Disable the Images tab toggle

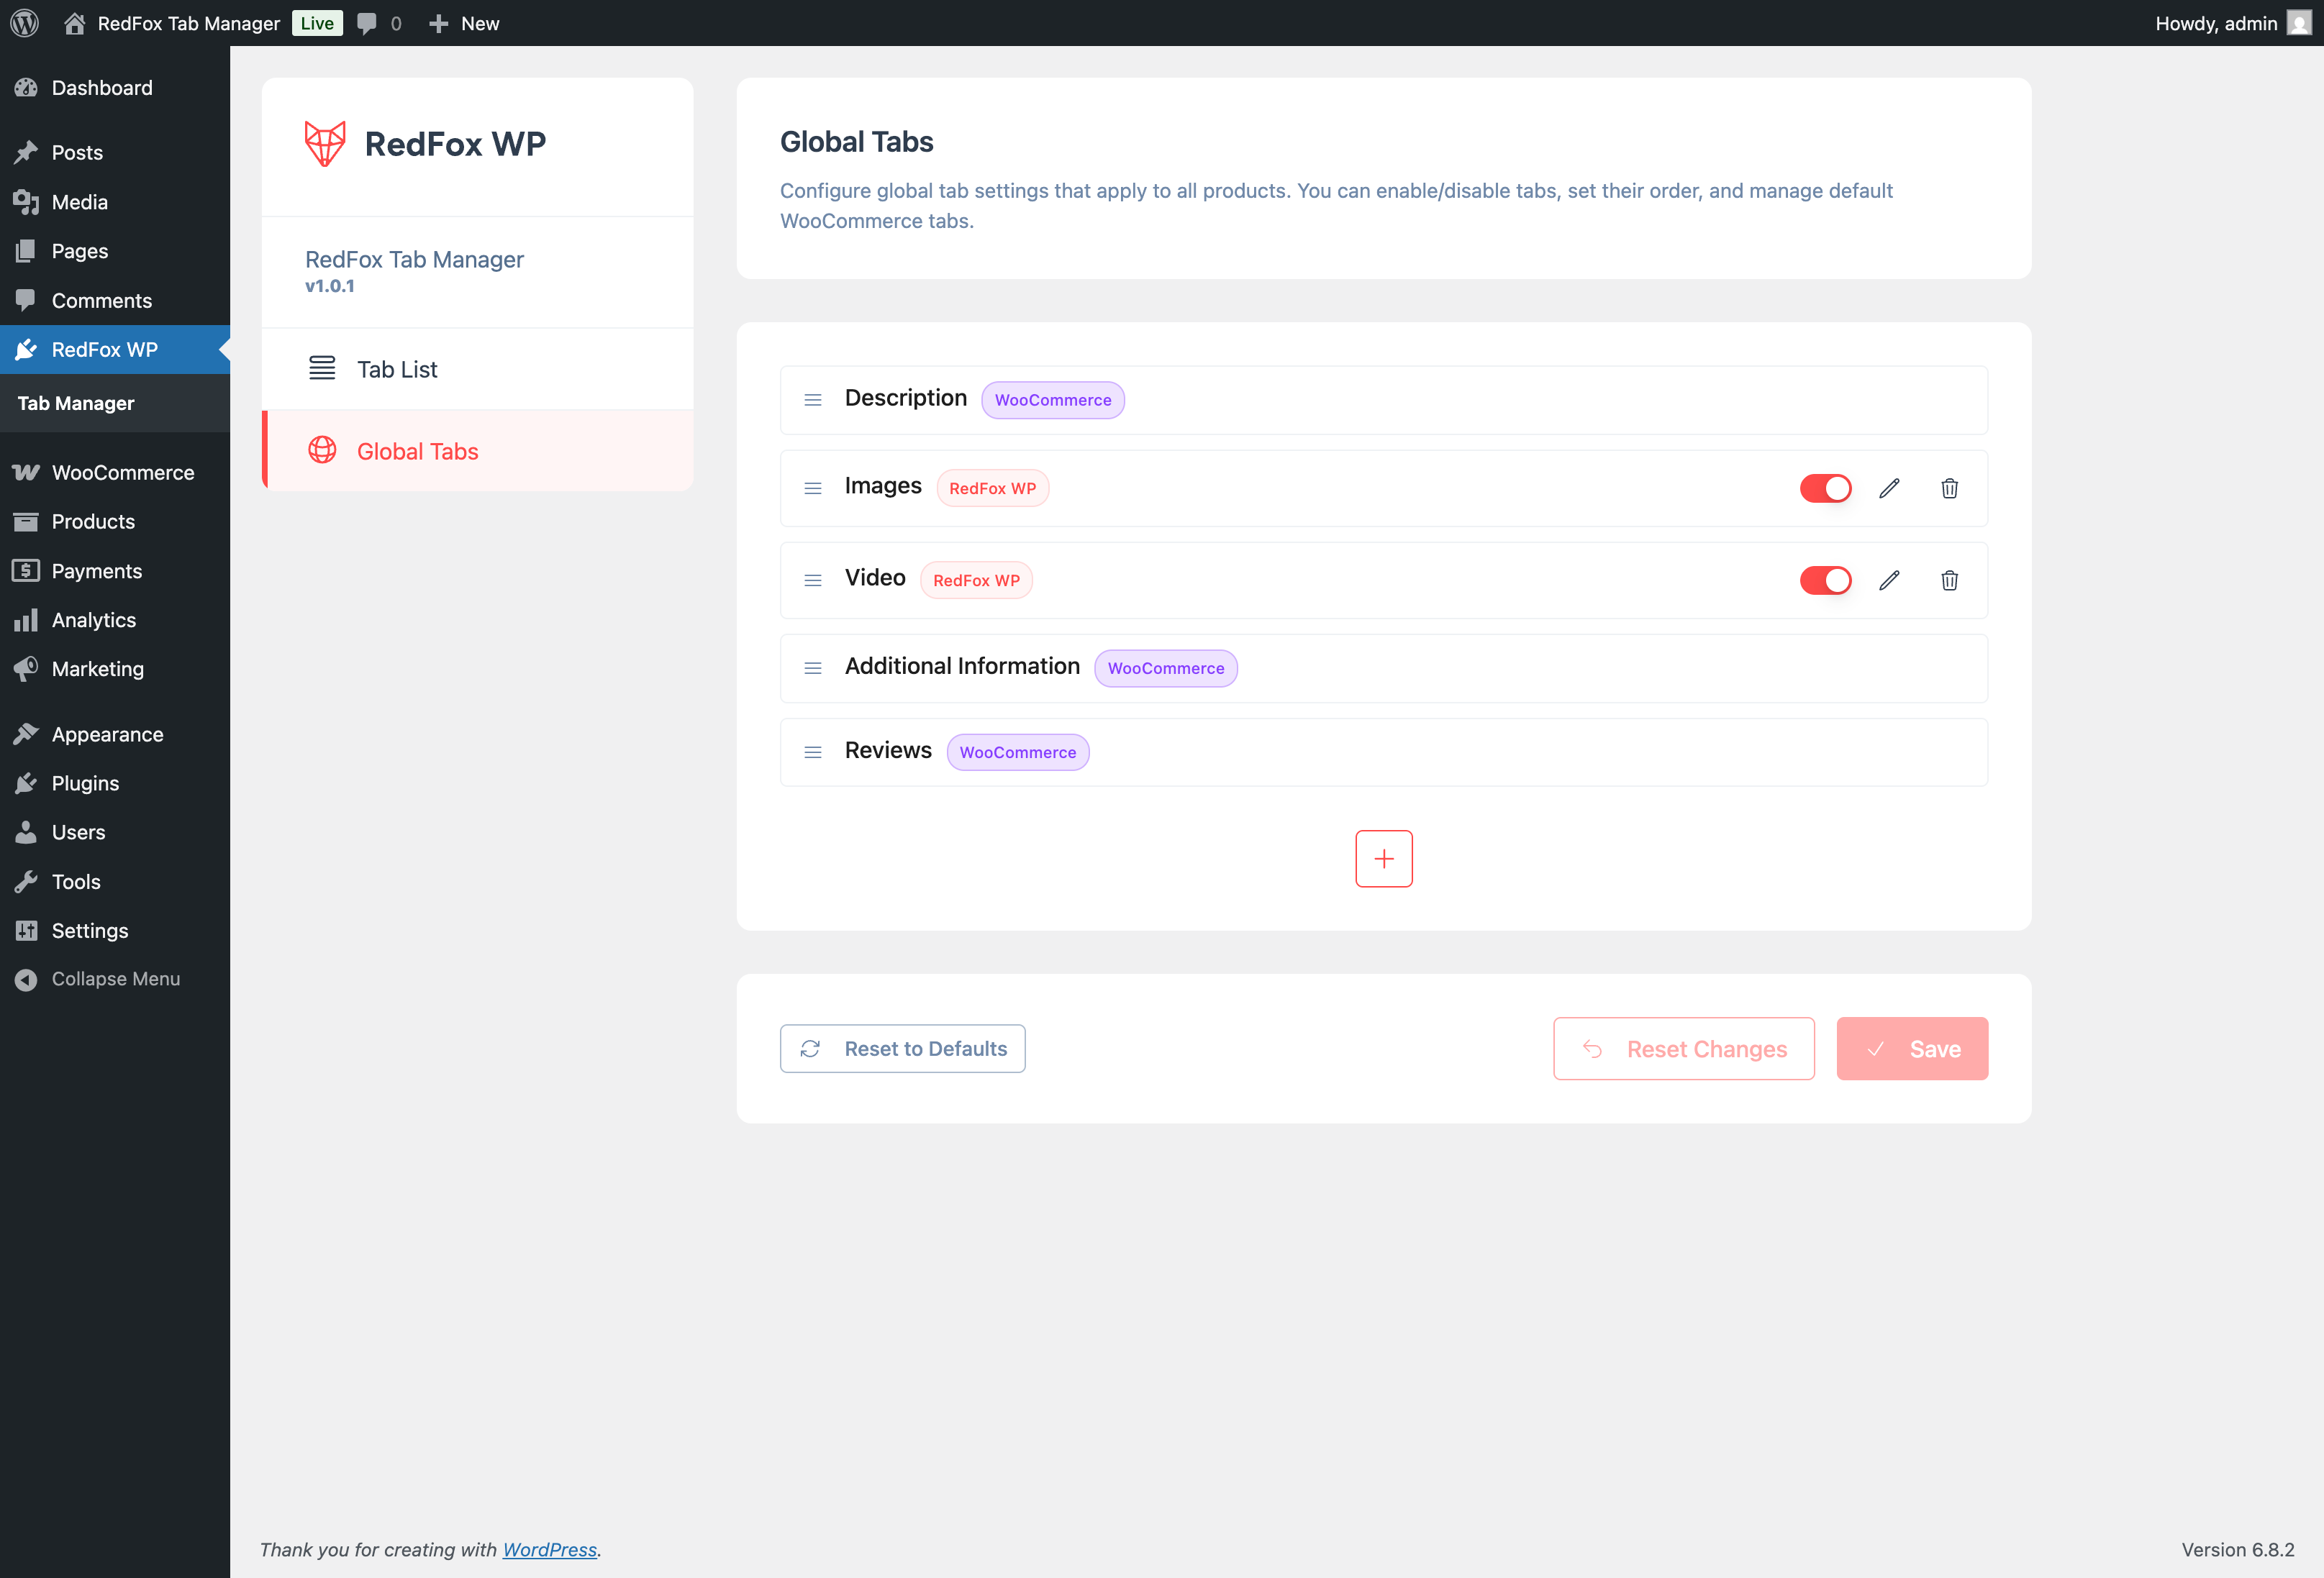[x=1825, y=488]
